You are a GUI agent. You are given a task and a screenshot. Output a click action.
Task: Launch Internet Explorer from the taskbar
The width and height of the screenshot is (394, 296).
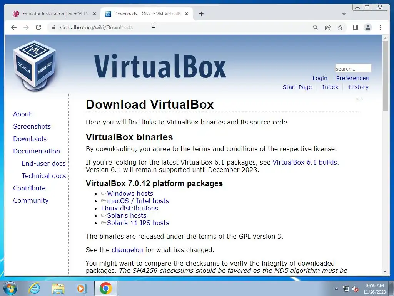34,288
